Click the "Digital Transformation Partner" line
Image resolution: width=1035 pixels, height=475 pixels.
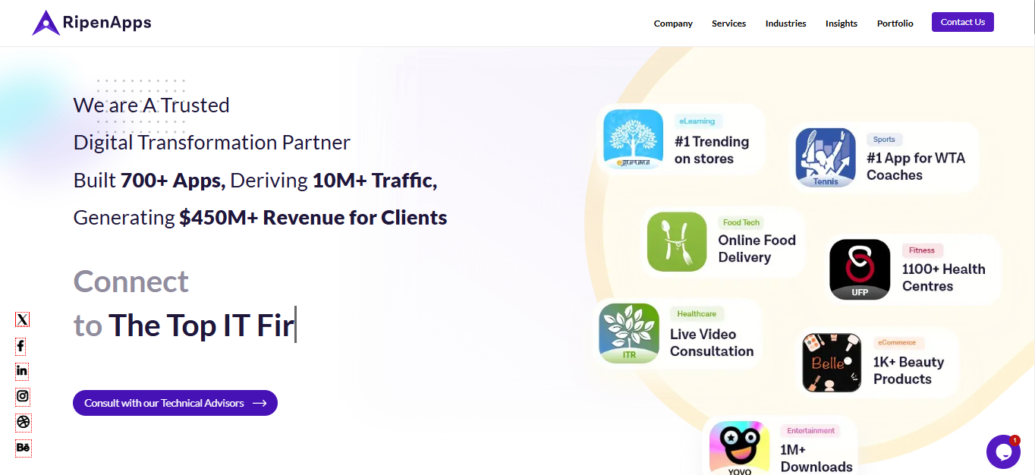(x=212, y=143)
